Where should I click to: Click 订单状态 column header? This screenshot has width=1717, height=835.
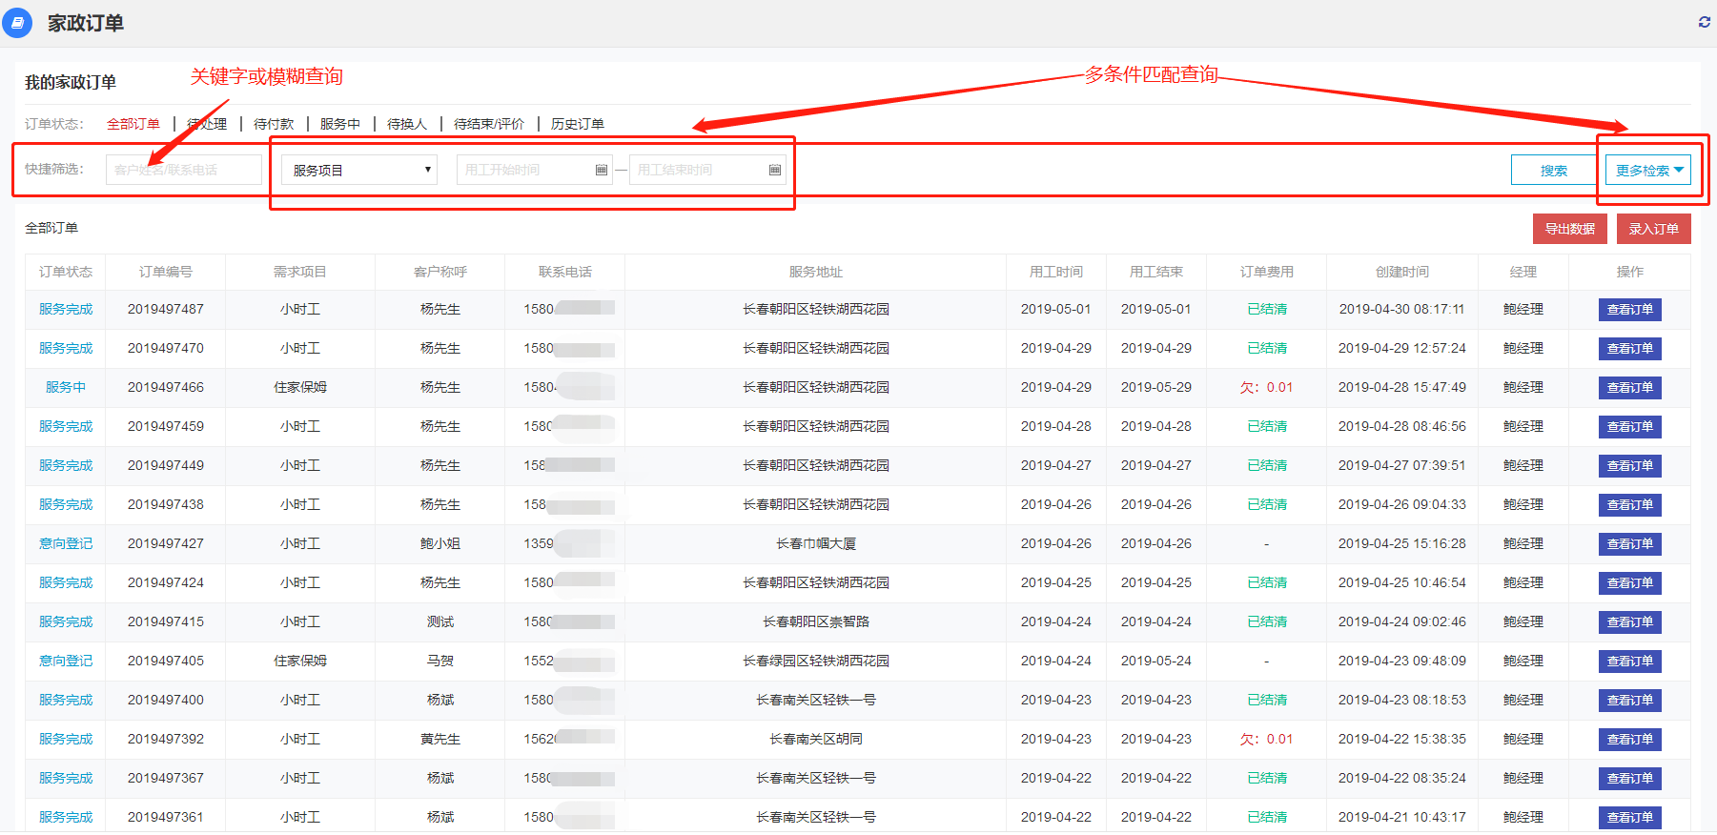pyautogui.click(x=66, y=272)
